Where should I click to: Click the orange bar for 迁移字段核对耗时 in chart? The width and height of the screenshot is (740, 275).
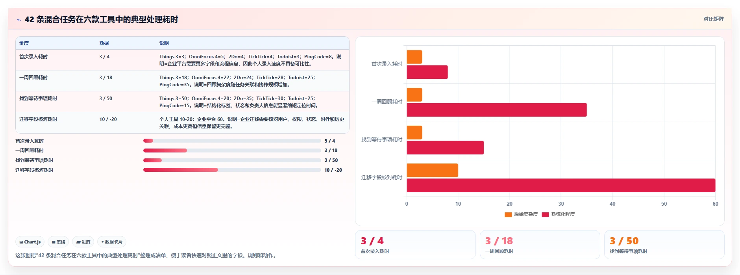[432, 170]
